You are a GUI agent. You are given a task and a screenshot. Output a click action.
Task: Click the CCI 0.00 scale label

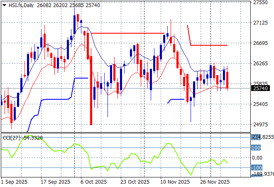257,158
